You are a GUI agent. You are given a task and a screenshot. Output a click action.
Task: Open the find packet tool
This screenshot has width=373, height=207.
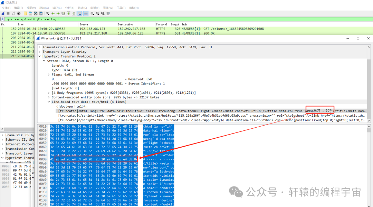click(x=48, y=13)
